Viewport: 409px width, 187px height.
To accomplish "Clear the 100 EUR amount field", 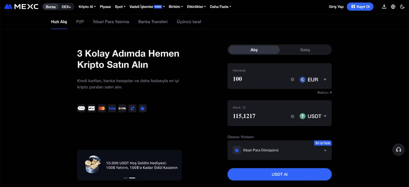I will click(x=292, y=79).
